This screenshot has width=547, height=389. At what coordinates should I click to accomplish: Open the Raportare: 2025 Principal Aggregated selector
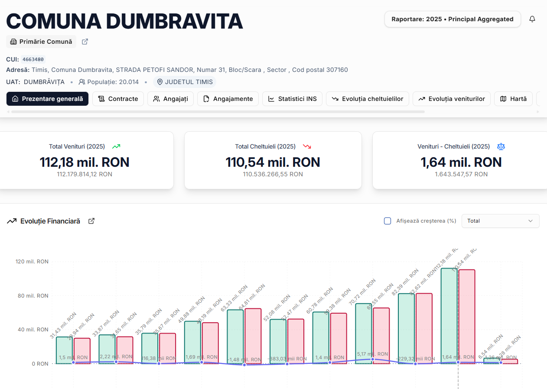452,19
